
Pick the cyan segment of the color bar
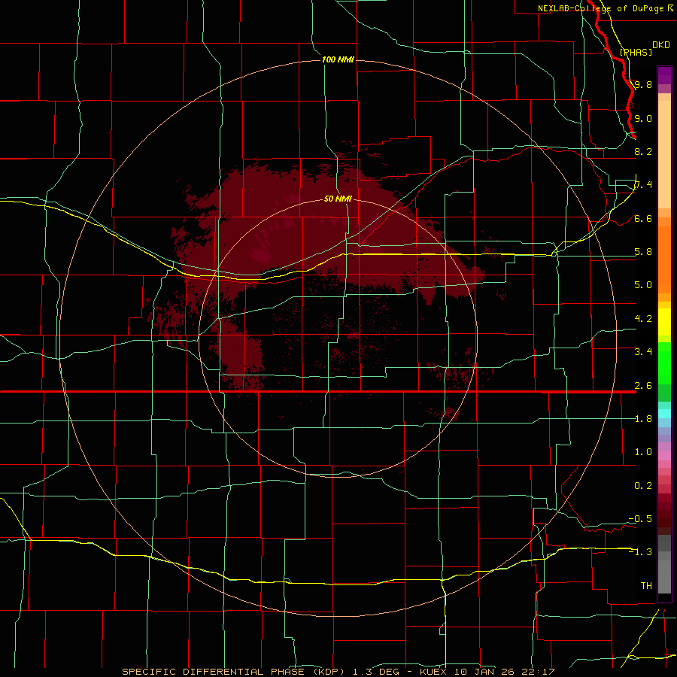pos(664,414)
